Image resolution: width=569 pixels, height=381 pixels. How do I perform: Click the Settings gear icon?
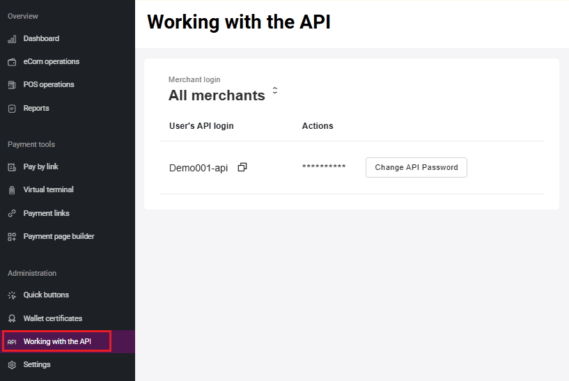pos(12,365)
